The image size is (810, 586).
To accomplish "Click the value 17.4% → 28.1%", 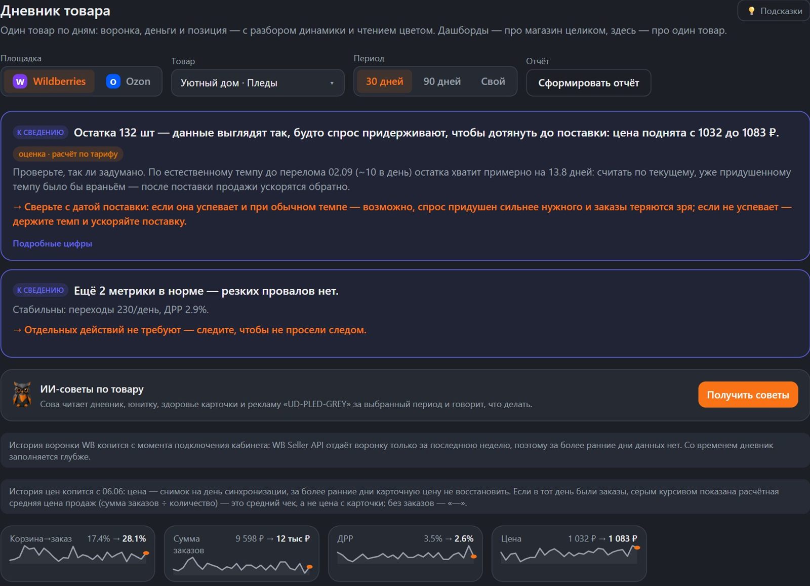I will (116, 538).
